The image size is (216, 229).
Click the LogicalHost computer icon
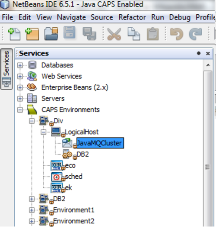56,132
